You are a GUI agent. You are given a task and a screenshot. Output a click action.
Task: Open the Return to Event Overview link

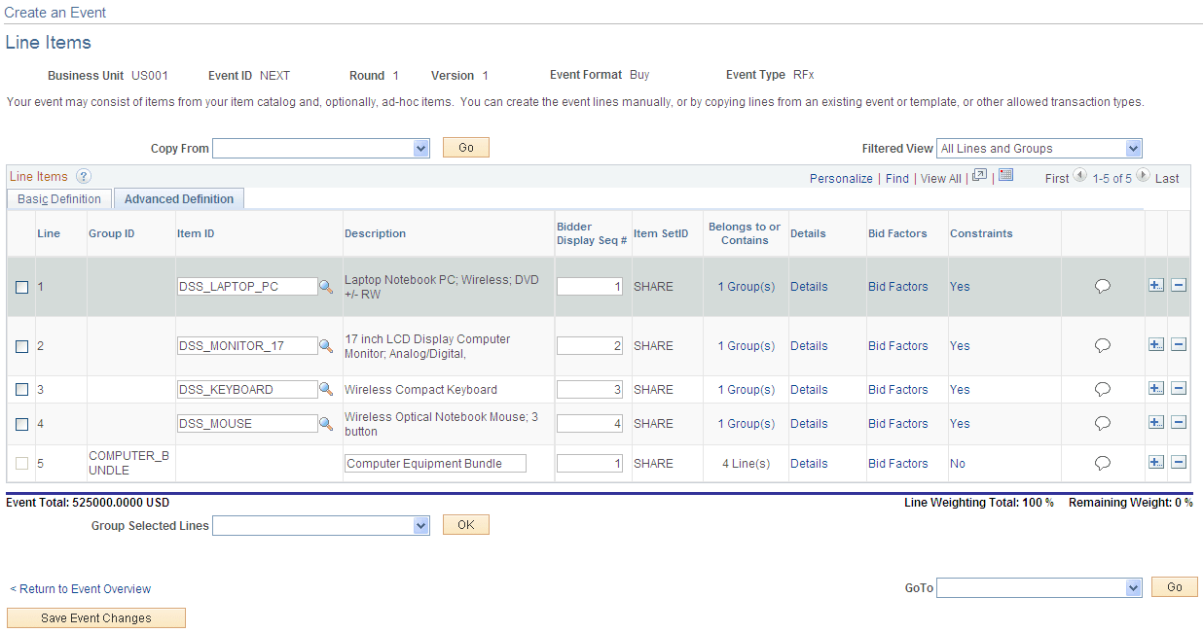tap(81, 588)
